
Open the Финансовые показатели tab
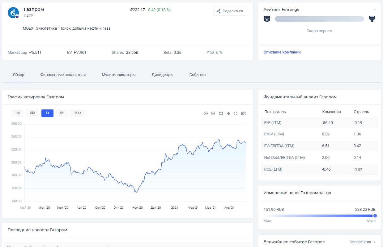[x=63, y=75]
